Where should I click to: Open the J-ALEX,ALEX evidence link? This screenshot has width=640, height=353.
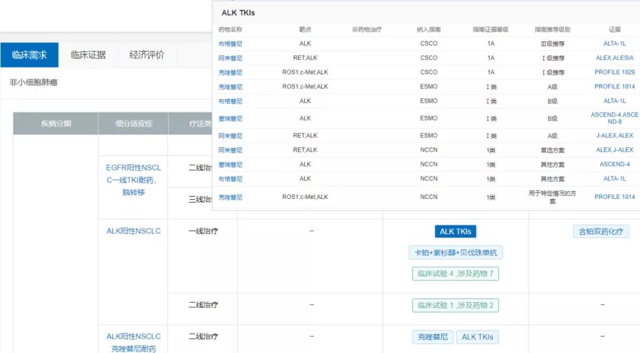[615, 135]
